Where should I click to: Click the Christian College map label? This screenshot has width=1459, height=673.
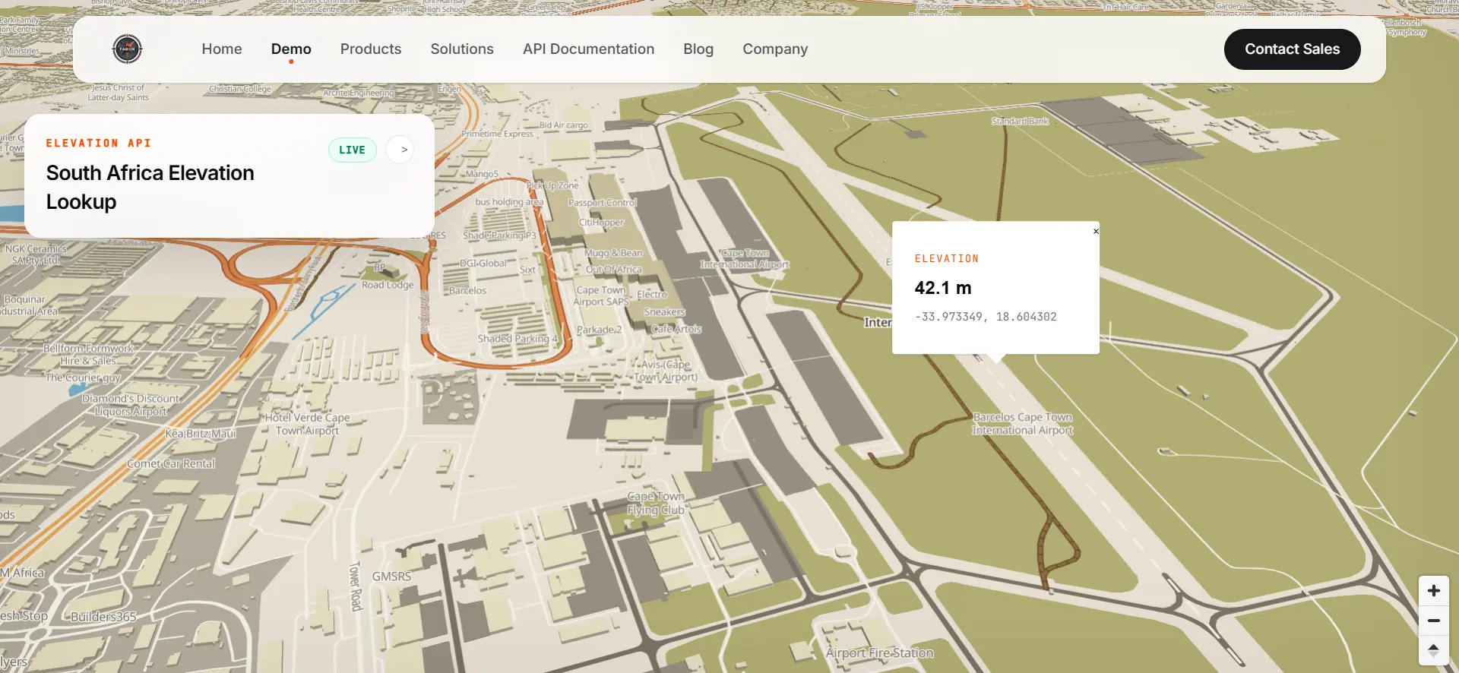click(240, 89)
